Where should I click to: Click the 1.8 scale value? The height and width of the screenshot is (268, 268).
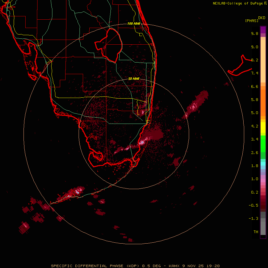point(255,166)
